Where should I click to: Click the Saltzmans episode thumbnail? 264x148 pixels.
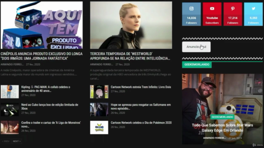pos(99,110)
